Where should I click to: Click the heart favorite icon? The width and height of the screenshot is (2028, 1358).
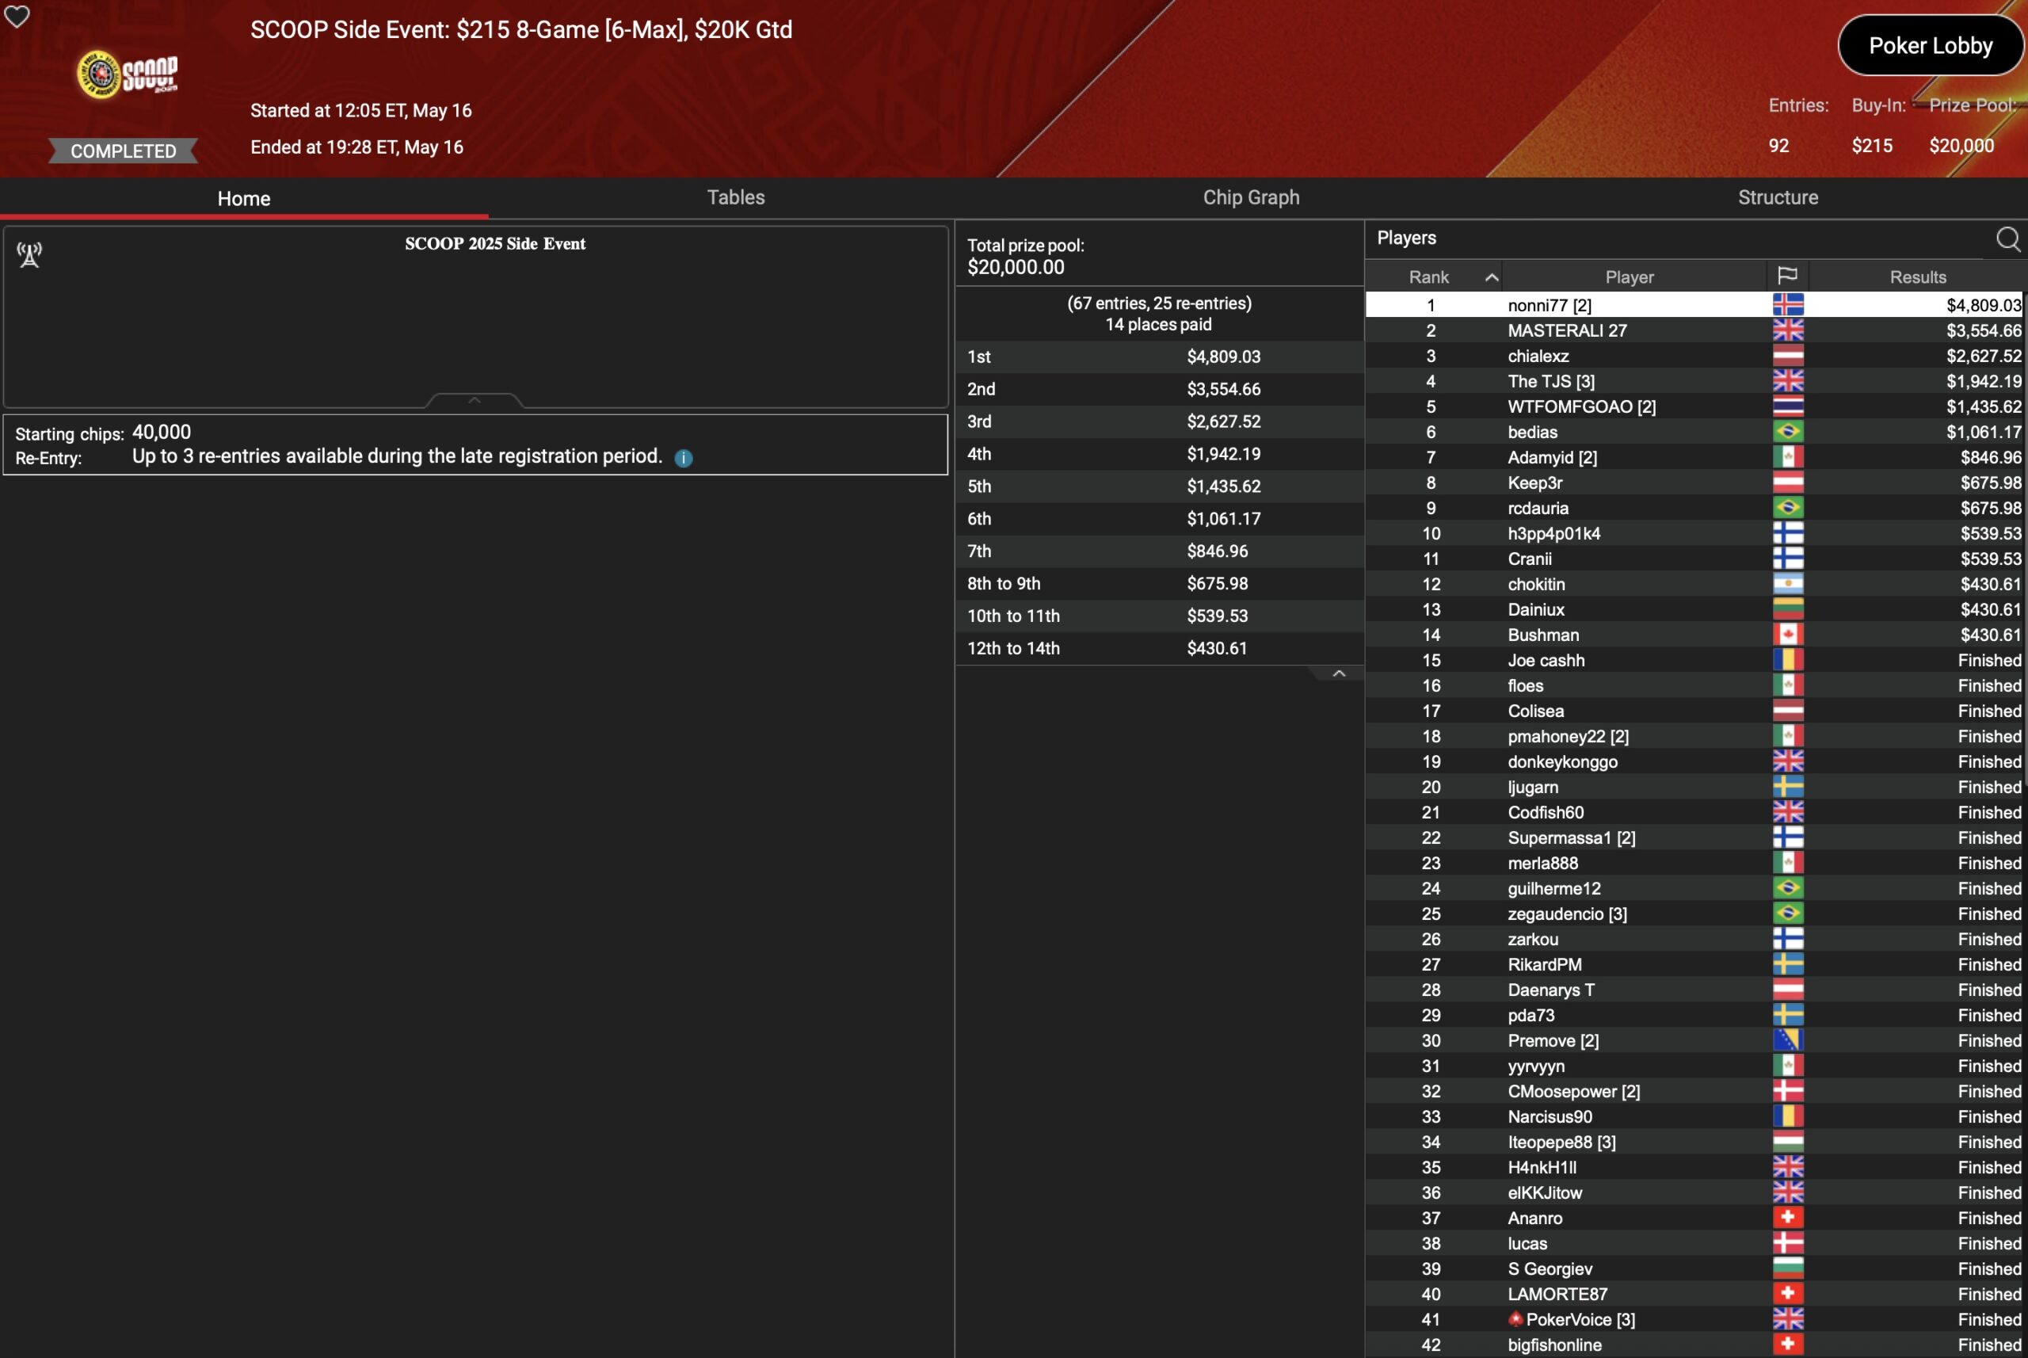point(17,16)
